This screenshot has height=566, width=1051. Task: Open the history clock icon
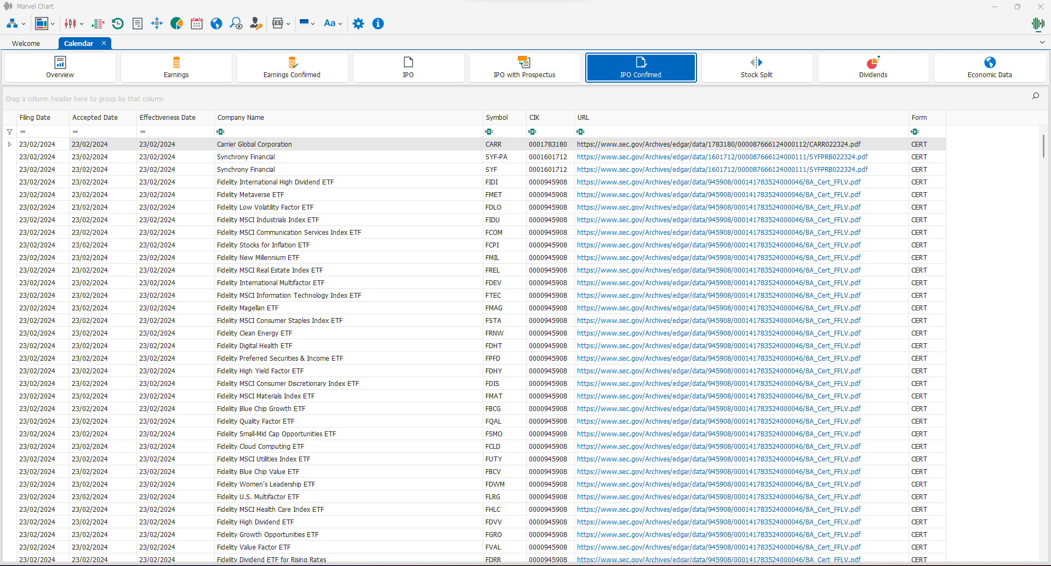tap(118, 24)
